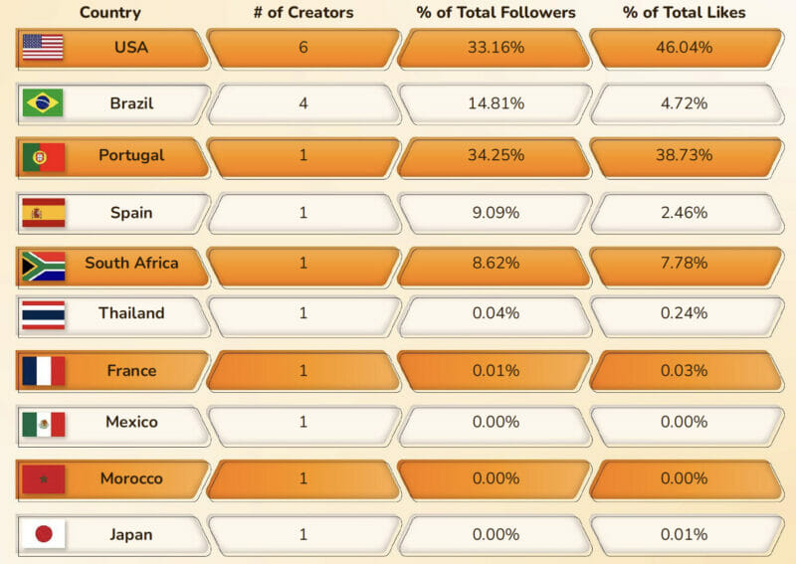
Task: Select Portugal's 34.25% followers cell
Action: pyautogui.click(x=496, y=156)
